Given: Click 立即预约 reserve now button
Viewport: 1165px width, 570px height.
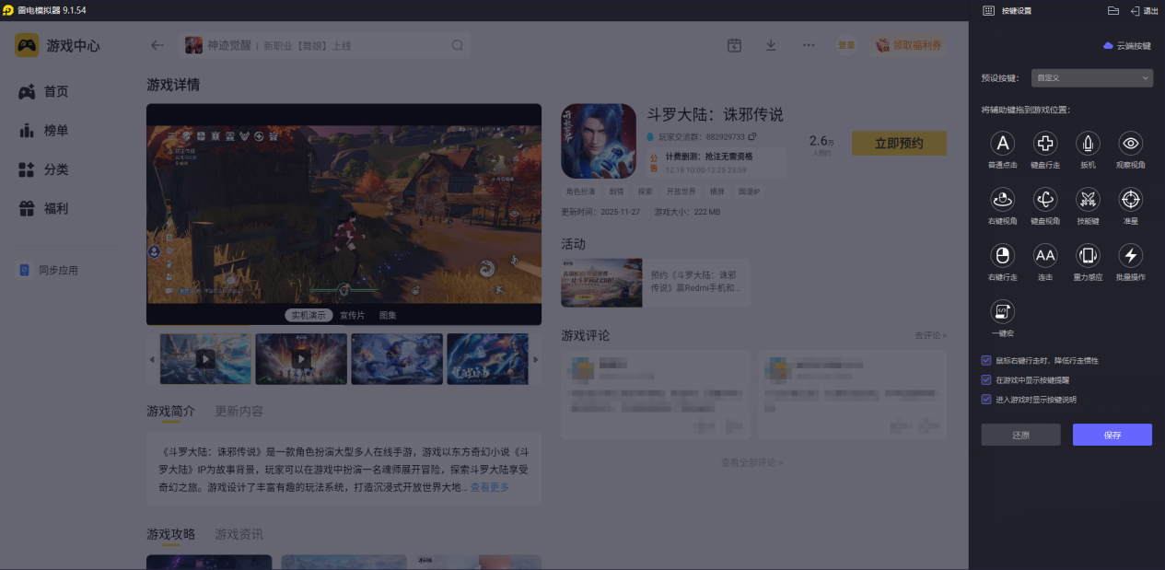Looking at the screenshot, I should pos(899,143).
